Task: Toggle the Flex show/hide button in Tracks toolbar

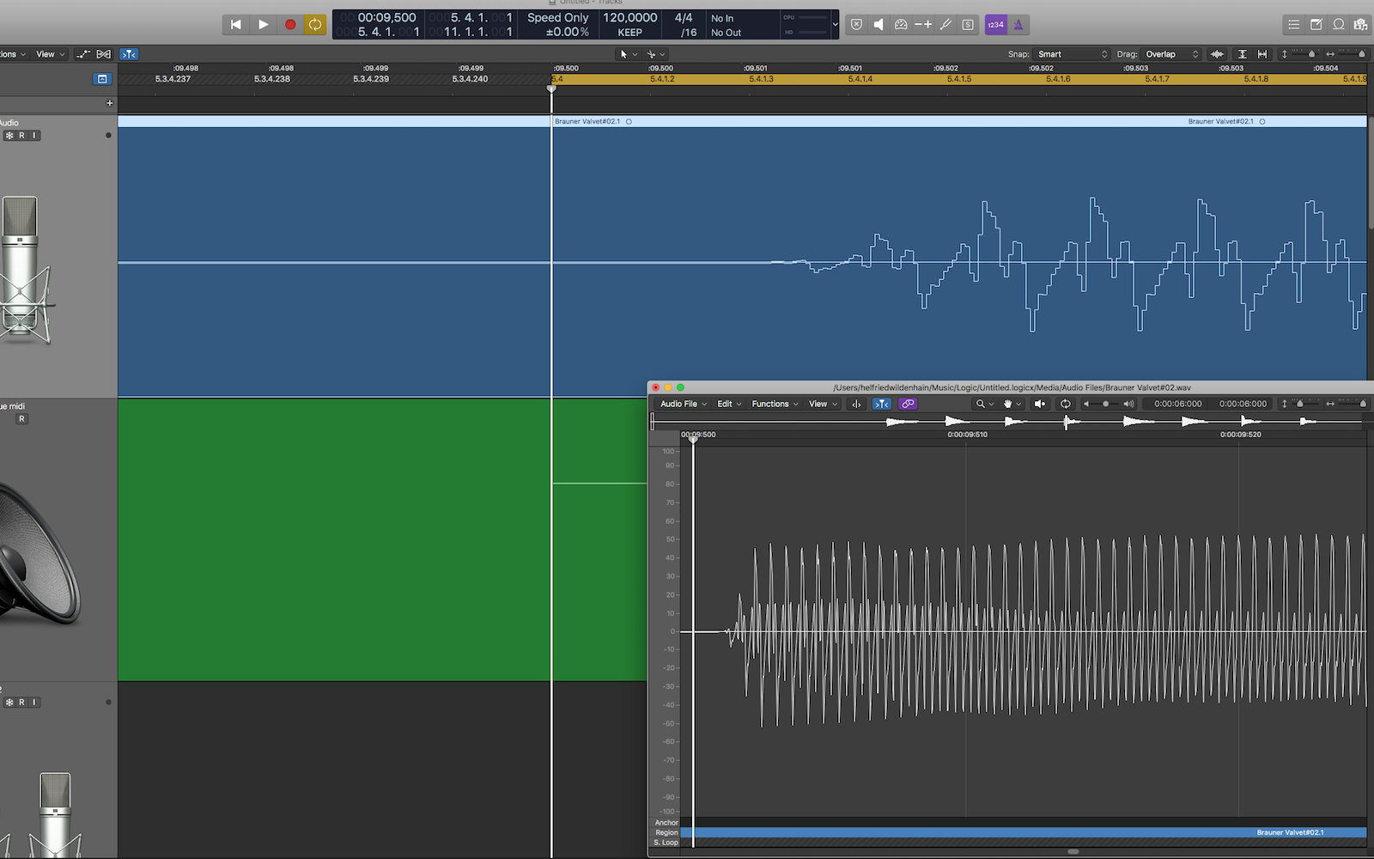Action: click(104, 54)
